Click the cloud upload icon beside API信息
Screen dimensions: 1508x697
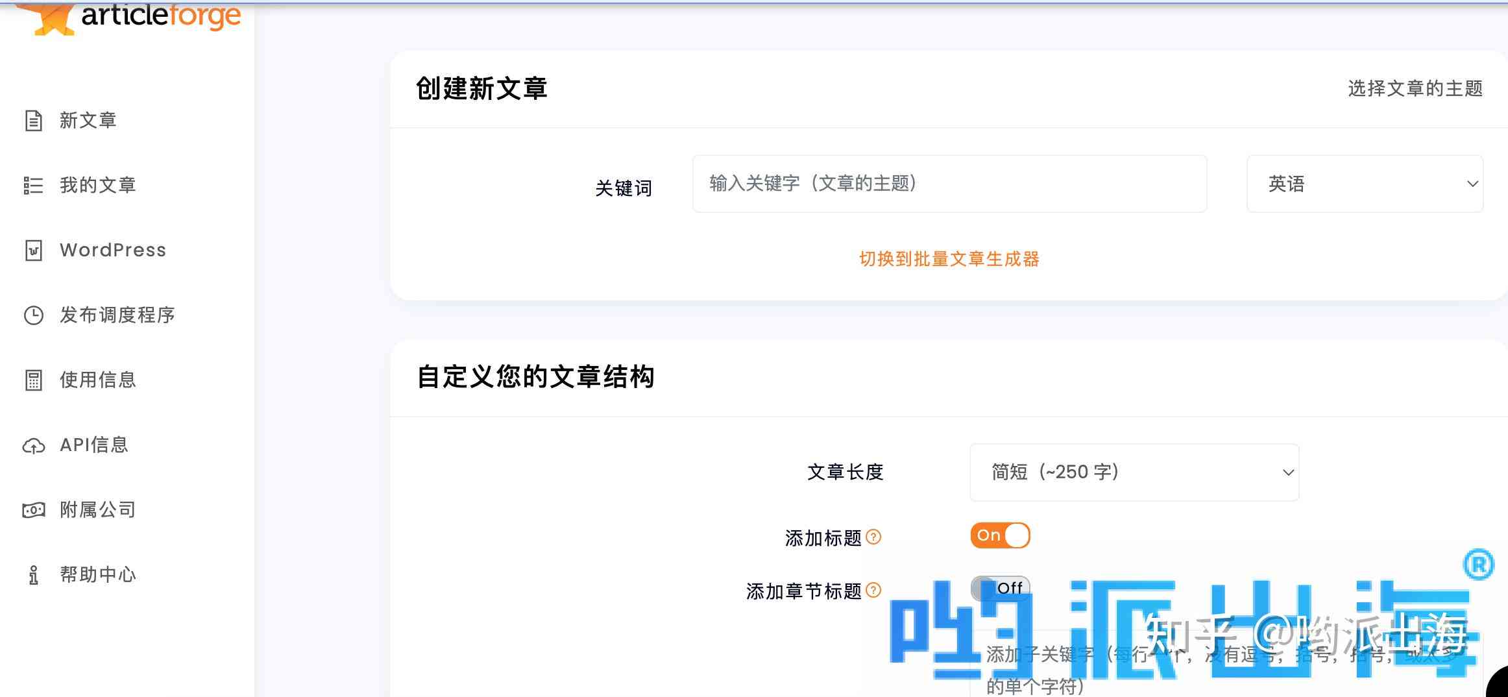[33, 446]
